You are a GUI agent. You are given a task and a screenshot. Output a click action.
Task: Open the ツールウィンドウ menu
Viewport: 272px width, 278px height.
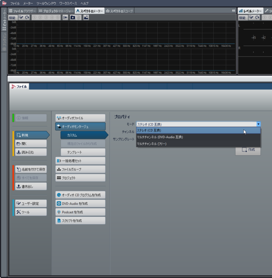tap(46, 3)
